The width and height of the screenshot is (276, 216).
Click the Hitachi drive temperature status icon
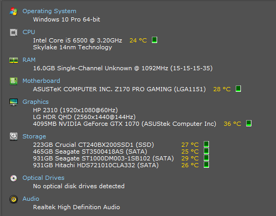point(206,165)
